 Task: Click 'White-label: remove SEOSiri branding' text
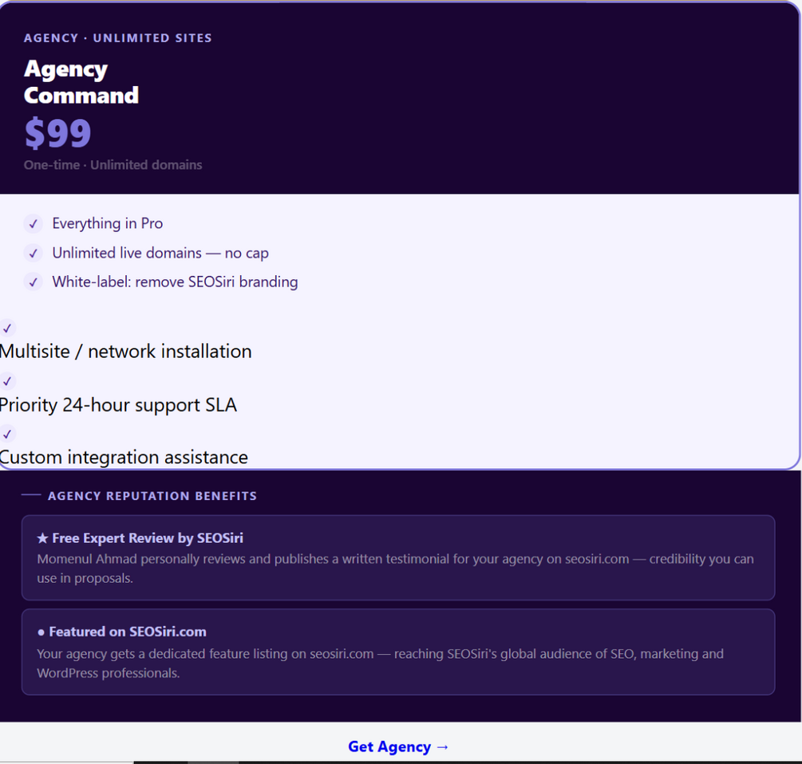(x=175, y=282)
